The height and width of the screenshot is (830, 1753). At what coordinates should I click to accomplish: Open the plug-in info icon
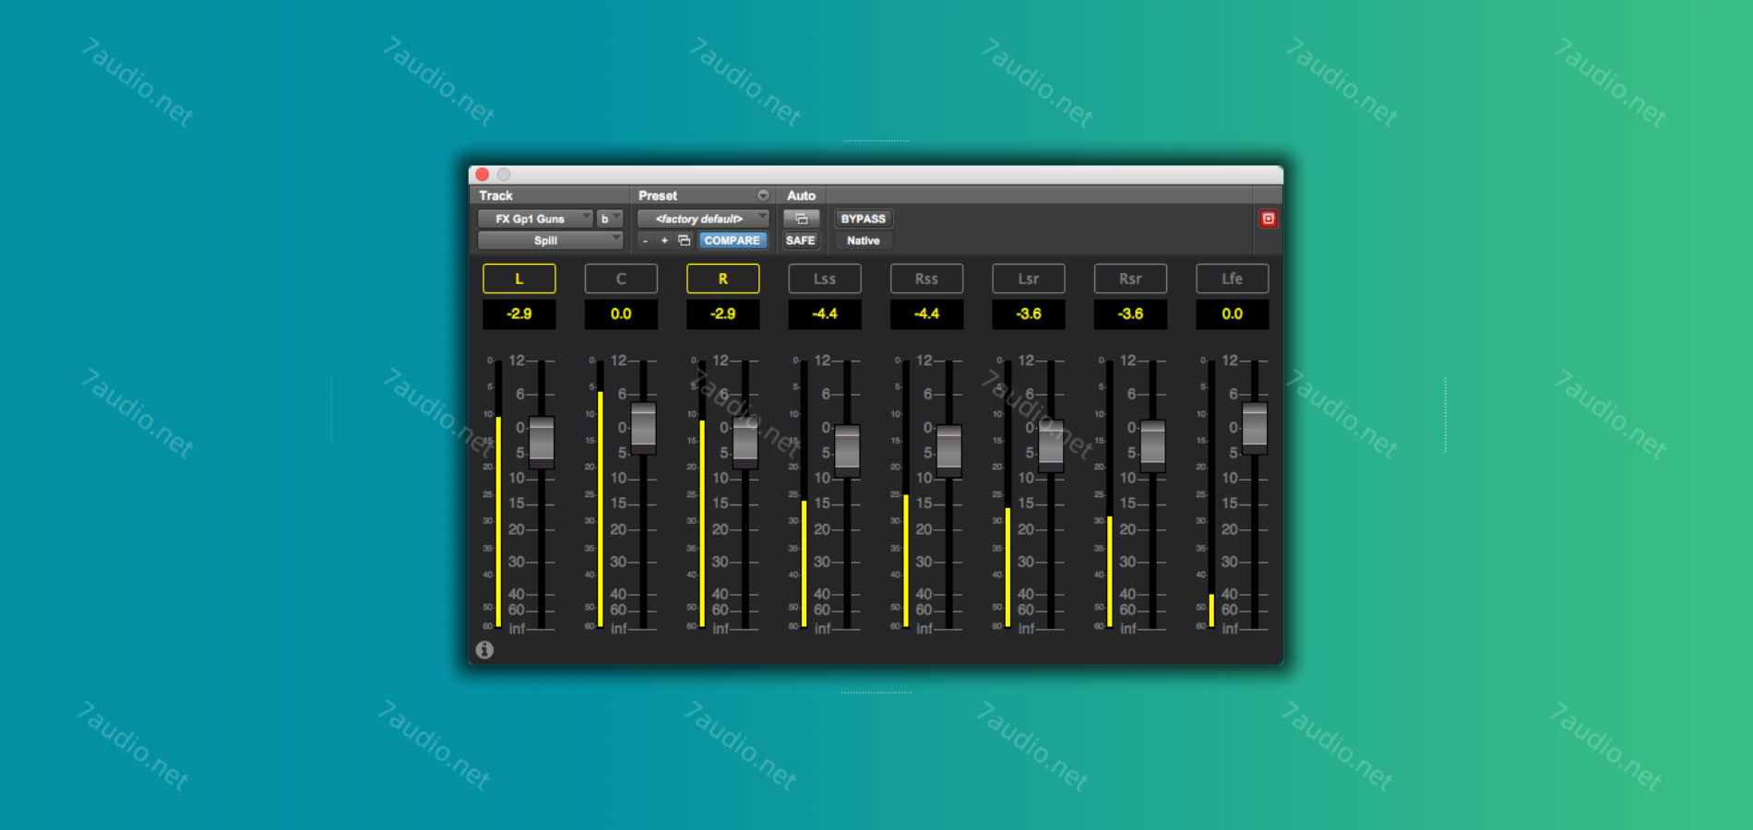484,650
